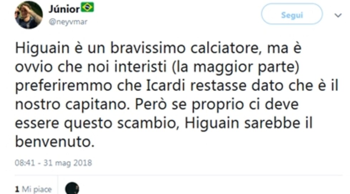Open the tweet options chevron menu
This screenshot has height=194, width=350.
pos(338,15)
